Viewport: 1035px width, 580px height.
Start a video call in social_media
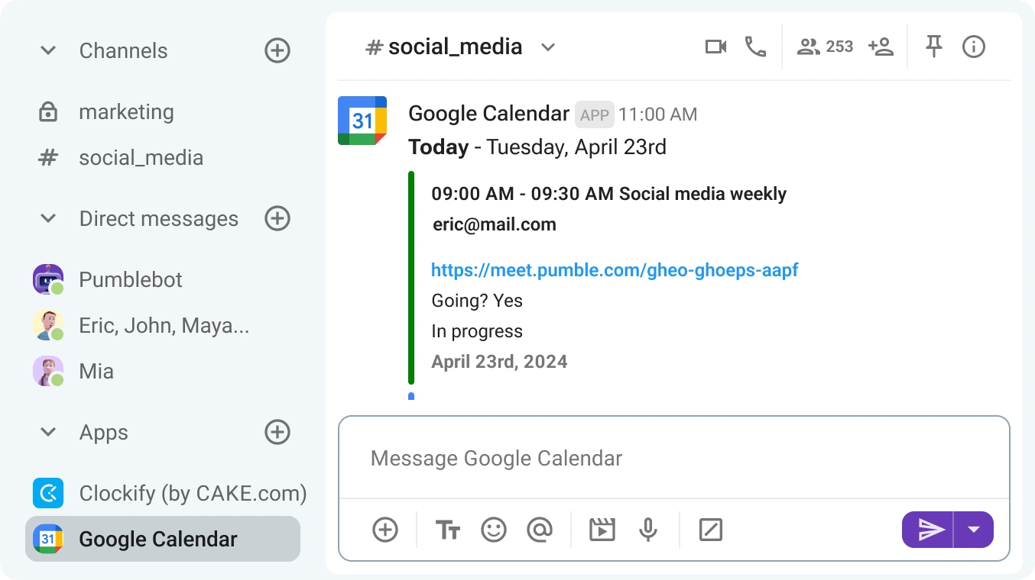(715, 47)
